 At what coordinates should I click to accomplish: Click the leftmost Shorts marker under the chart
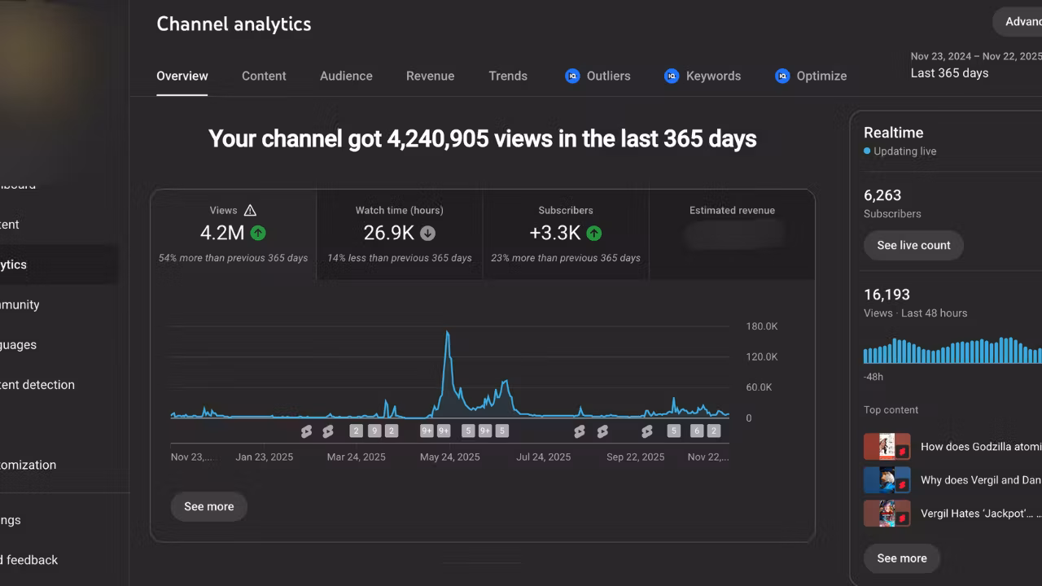(306, 431)
